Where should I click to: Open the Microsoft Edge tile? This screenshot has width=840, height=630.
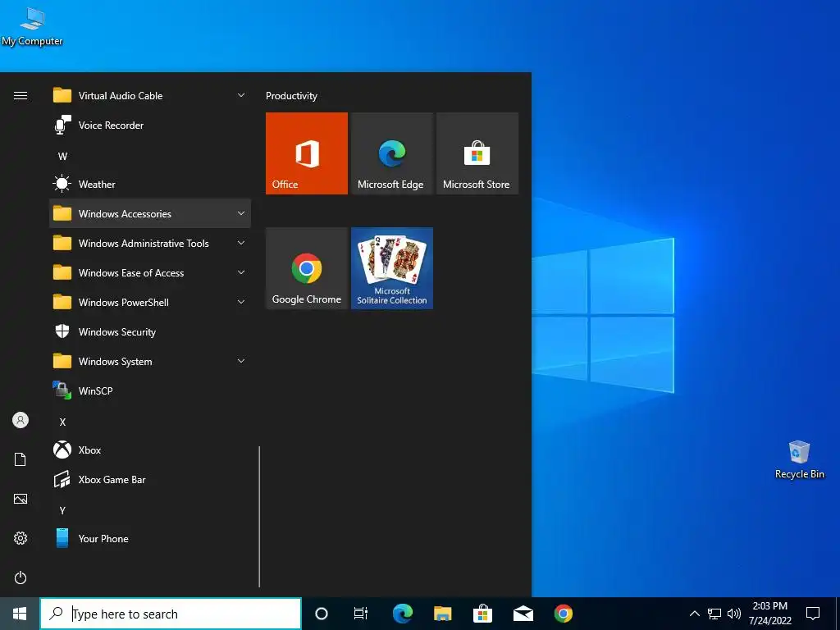coord(392,153)
